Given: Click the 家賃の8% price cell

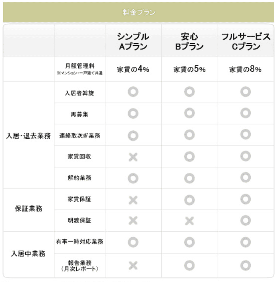Looking at the screenshot, I should tap(246, 69).
